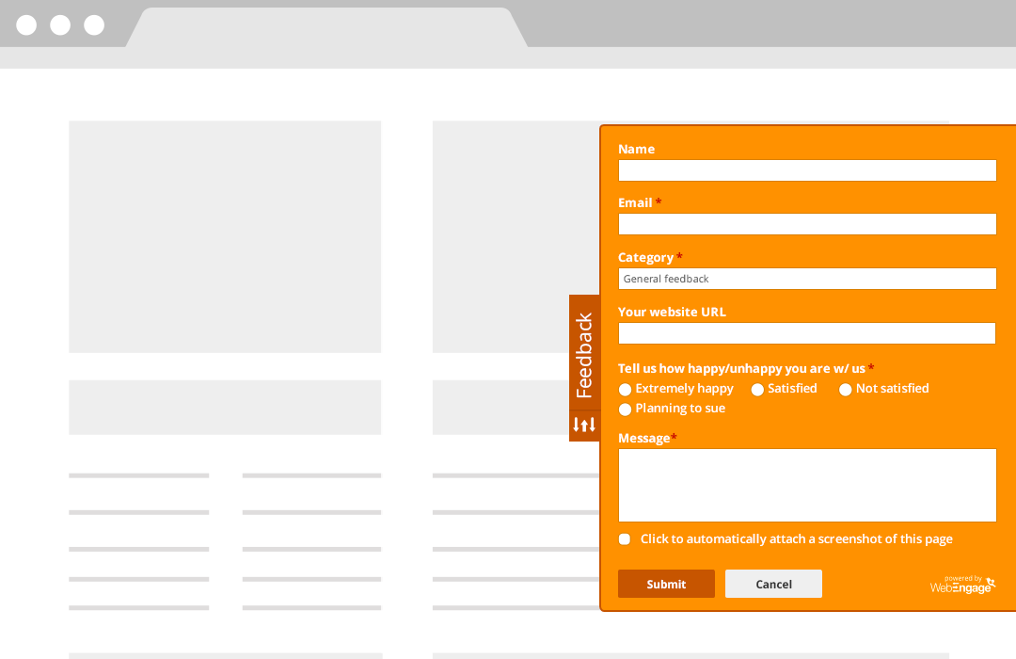Click the vertical Feedback tab

pos(584,352)
